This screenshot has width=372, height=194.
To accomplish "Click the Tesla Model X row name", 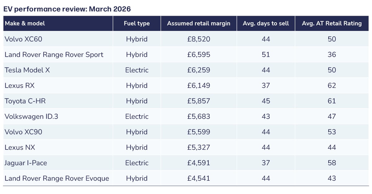I will (27, 70).
